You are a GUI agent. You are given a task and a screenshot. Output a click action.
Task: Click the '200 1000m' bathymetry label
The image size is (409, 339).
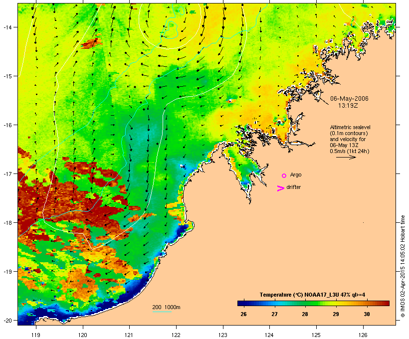tap(166, 307)
